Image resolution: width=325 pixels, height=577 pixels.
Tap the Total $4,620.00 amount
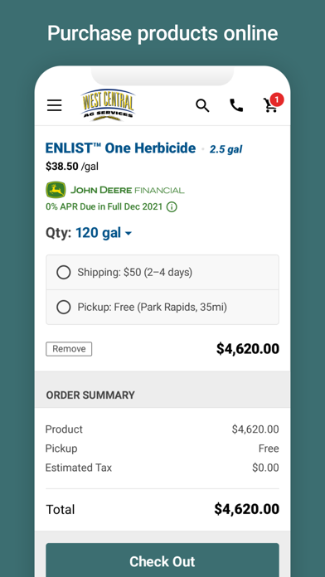(246, 509)
